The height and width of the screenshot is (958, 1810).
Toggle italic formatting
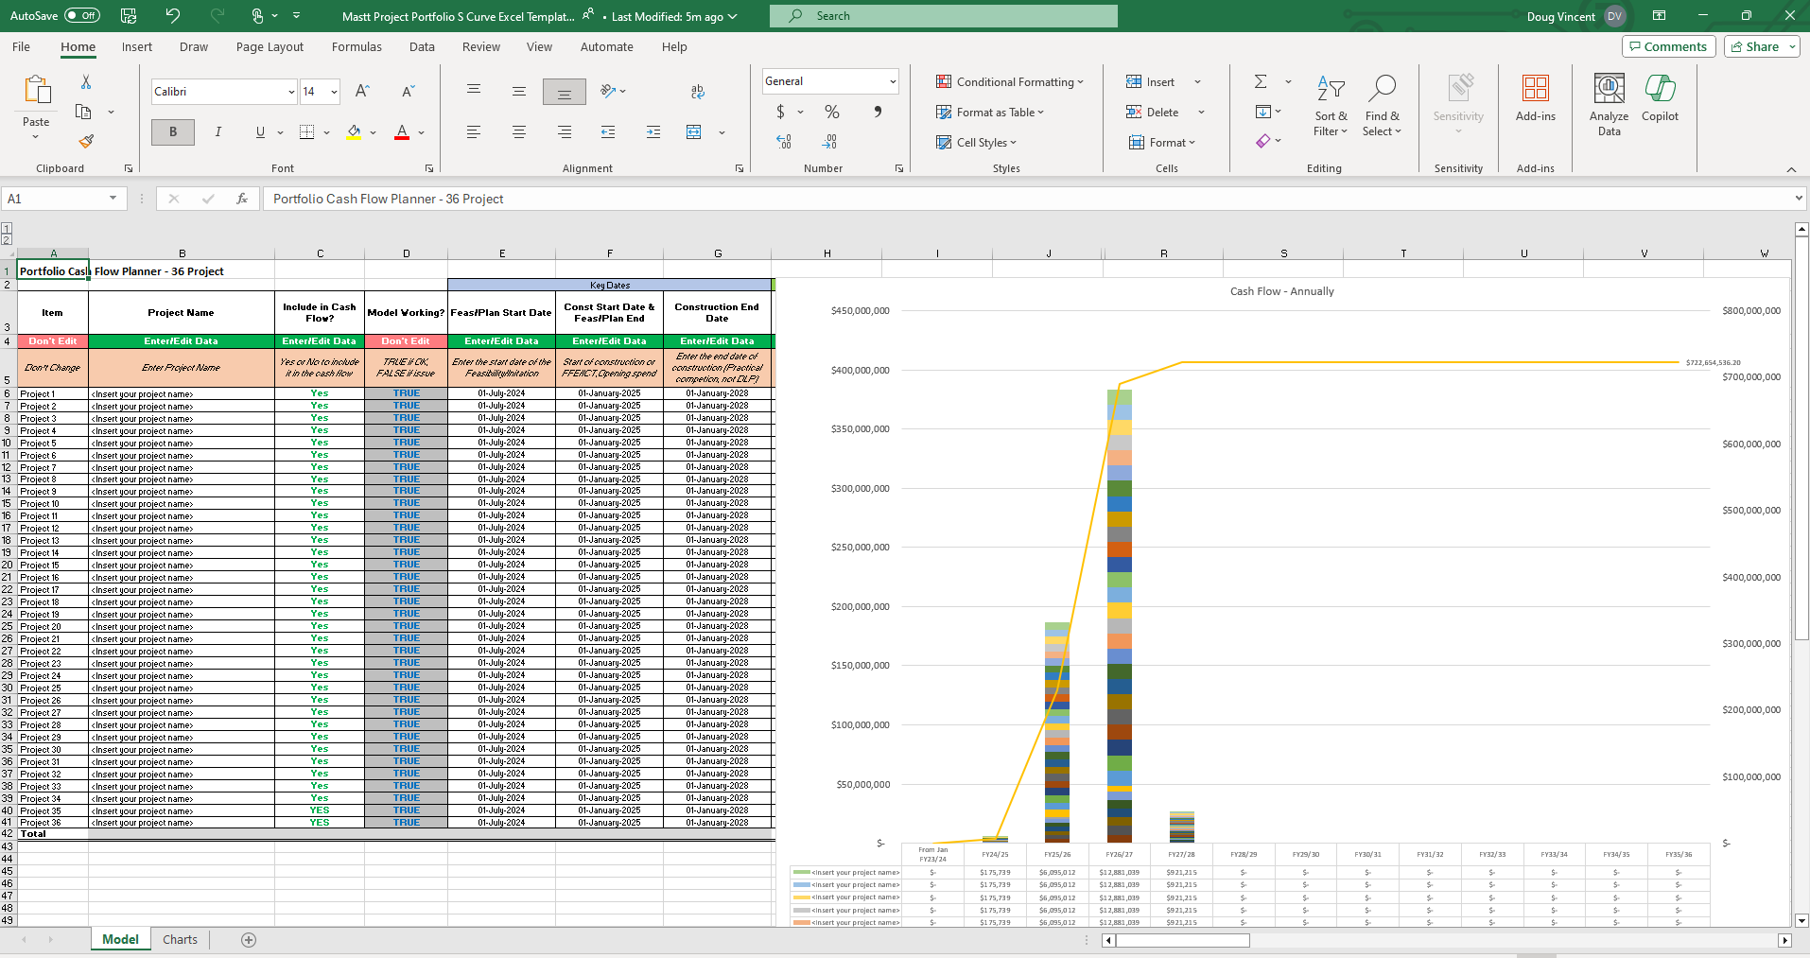[x=218, y=131]
